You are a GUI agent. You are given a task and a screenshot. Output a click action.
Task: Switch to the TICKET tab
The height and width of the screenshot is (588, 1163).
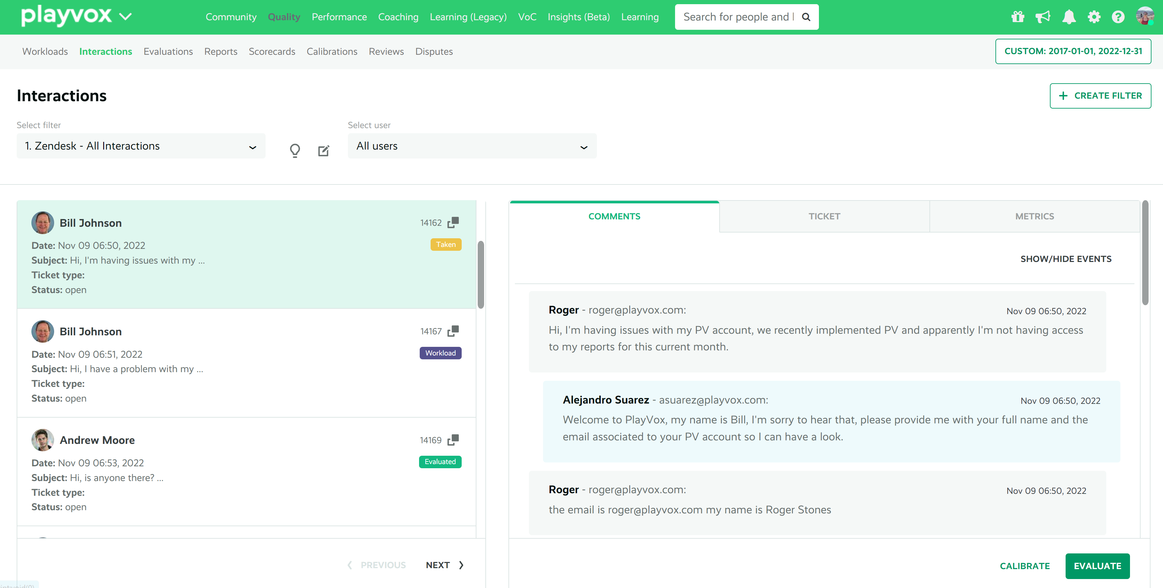(x=824, y=216)
